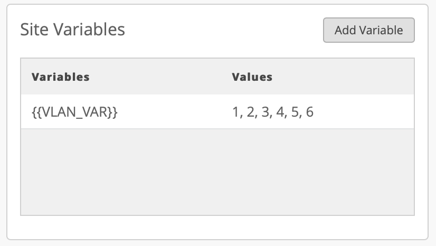The image size is (436, 246).
Task: Select the values list 1, 2, 3, 4, 5, 6
Action: tap(273, 112)
